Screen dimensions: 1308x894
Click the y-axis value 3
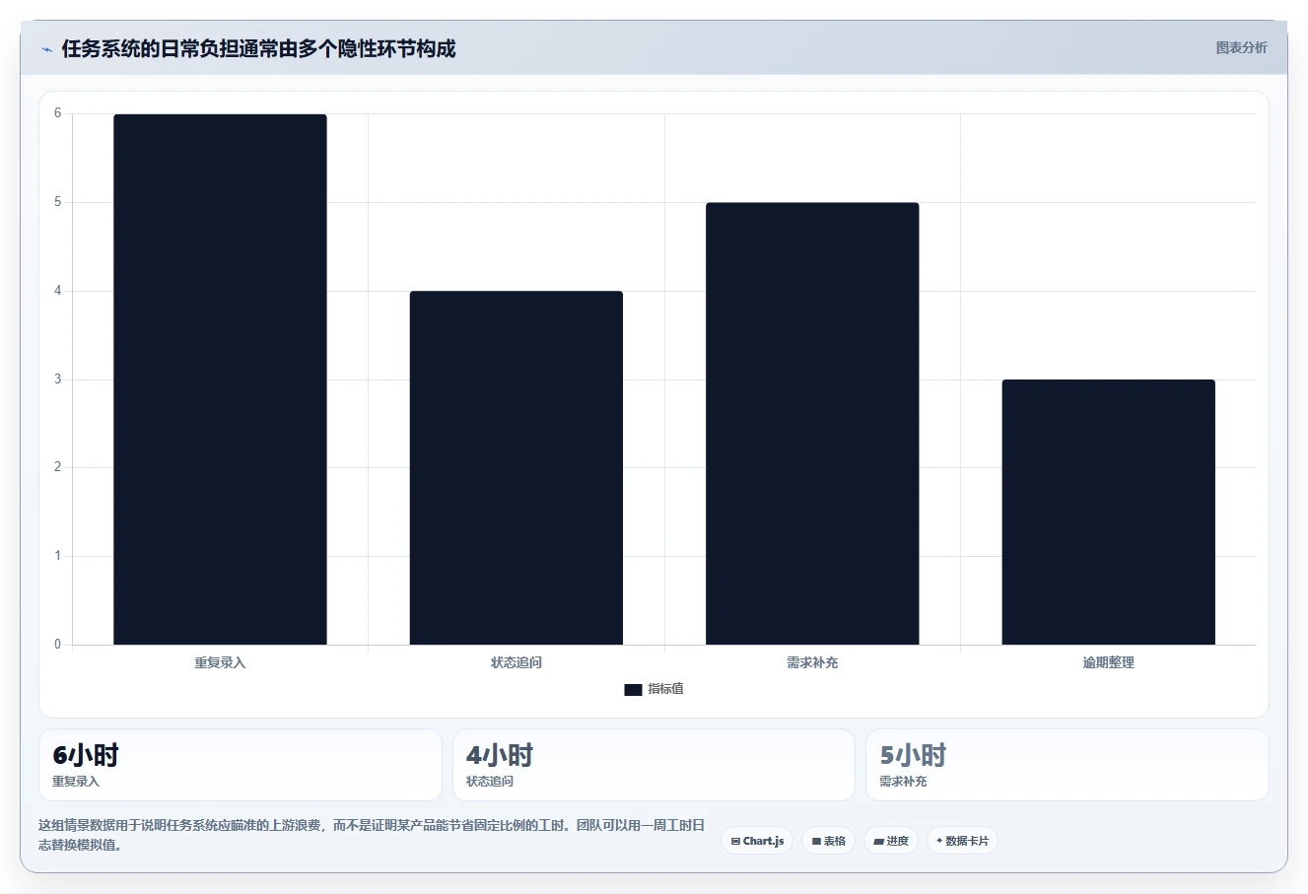coord(57,378)
